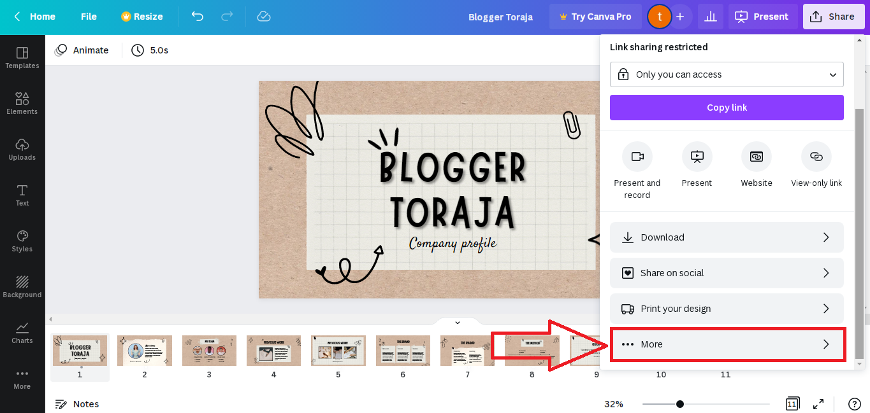The height and width of the screenshot is (413, 870).
Task: Click the undo arrow icon
Action: [x=198, y=17]
